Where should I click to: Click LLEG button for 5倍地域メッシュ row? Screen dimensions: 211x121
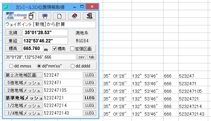click(90, 83)
